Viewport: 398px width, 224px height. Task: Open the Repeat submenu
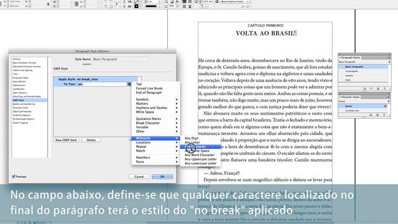click(x=155, y=147)
